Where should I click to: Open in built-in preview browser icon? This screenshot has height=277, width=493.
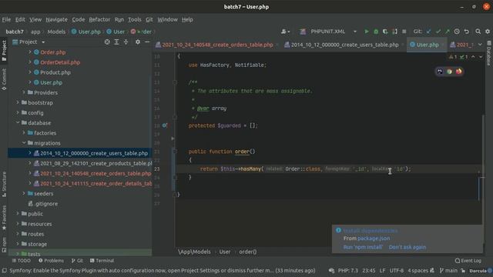click(440, 72)
